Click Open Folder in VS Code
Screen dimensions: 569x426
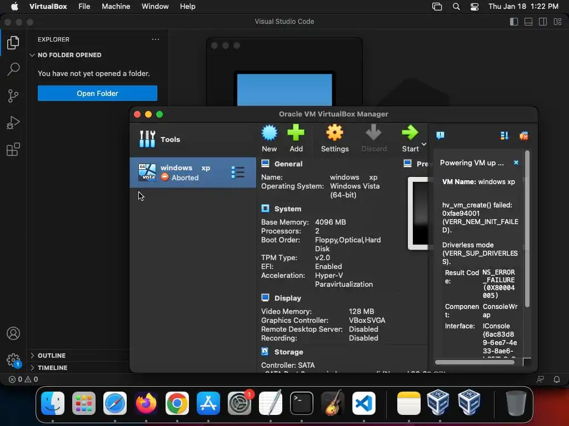pos(97,93)
